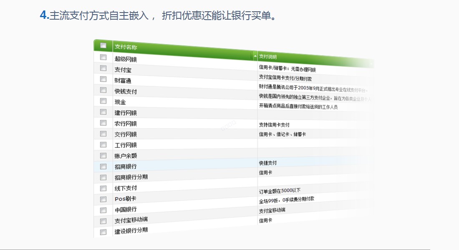Check the Pos刷卡 checkbox
The image size is (459, 250).
pos(103,199)
